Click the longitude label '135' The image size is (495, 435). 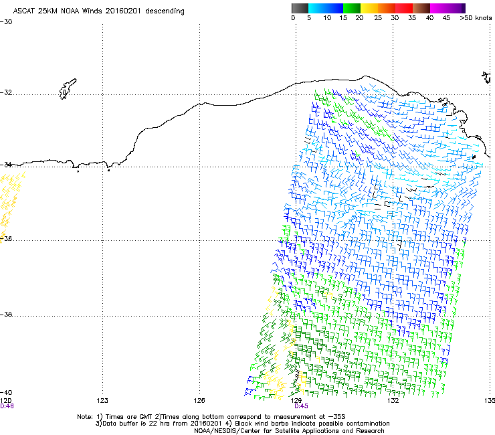[x=490, y=401]
